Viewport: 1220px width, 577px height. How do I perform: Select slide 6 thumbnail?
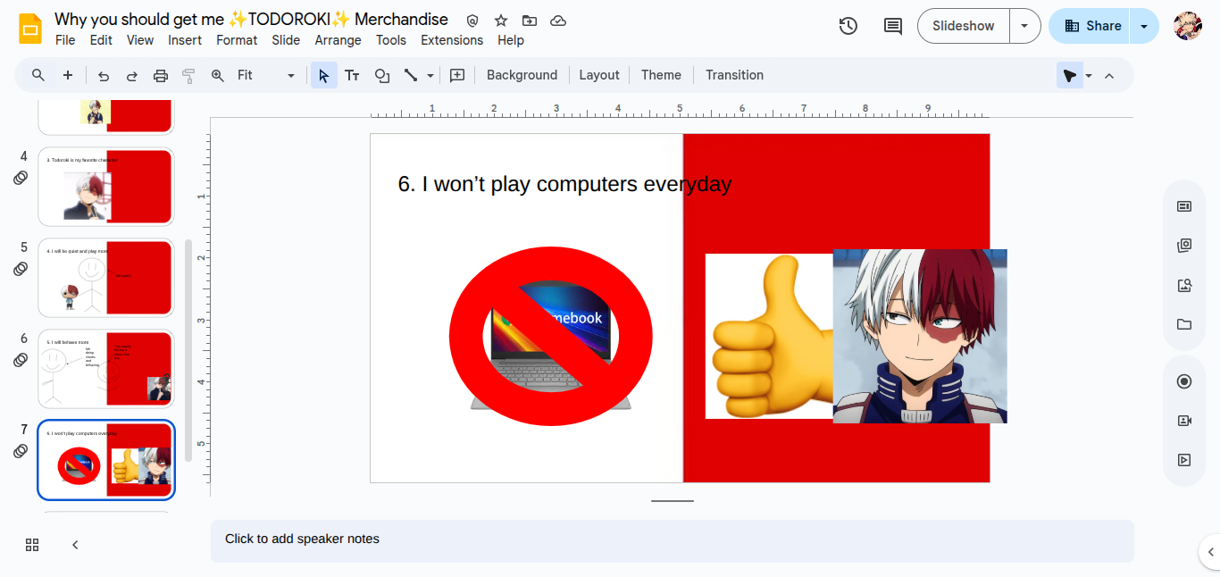point(106,369)
